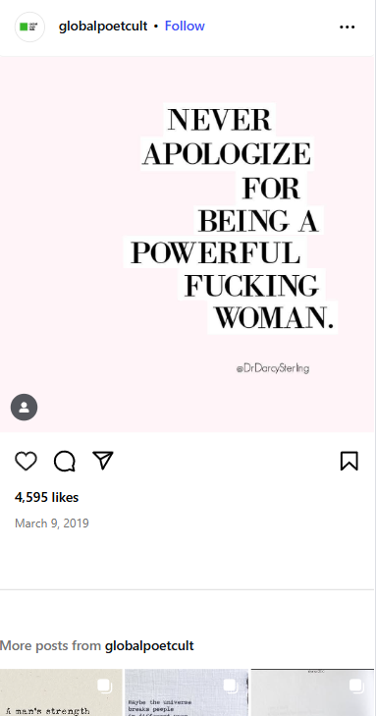Click the @DrDarcySterling credit on image
Image resolution: width=376 pixels, height=716 pixels.
pos(273,368)
